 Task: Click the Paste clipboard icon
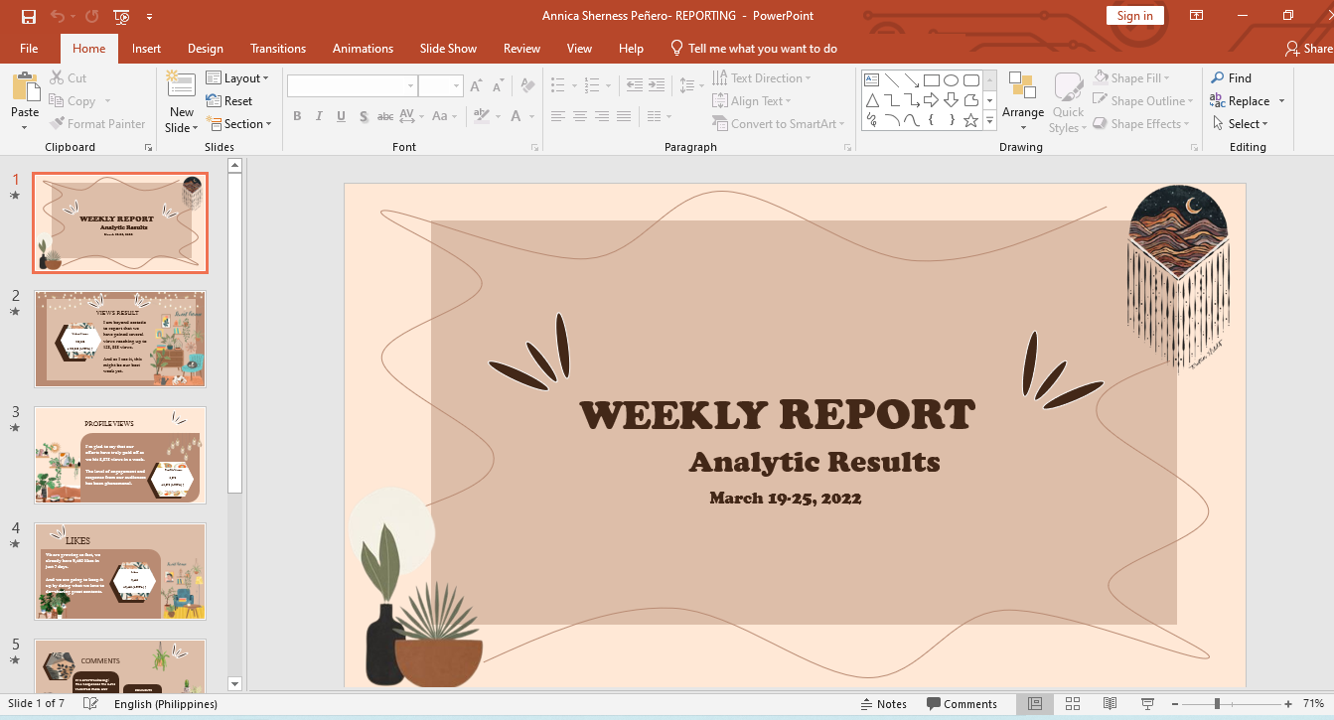click(25, 86)
